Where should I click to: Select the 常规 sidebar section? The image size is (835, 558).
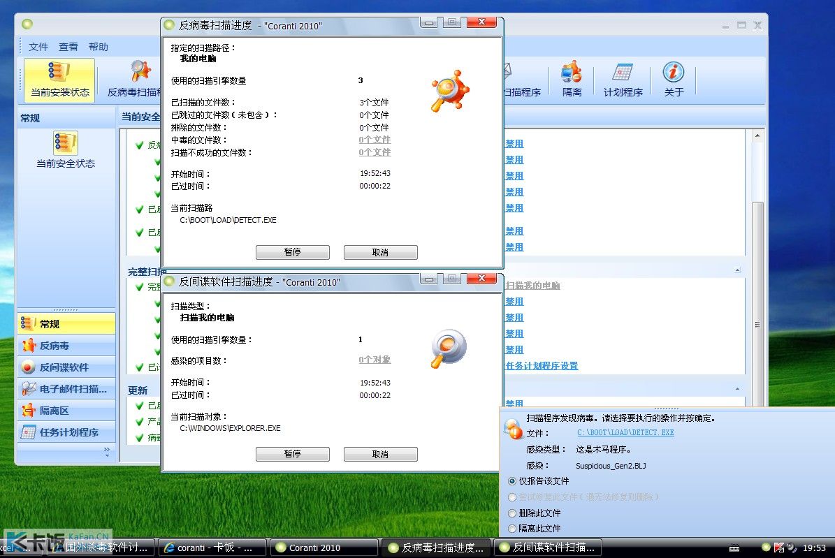[x=66, y=324]
